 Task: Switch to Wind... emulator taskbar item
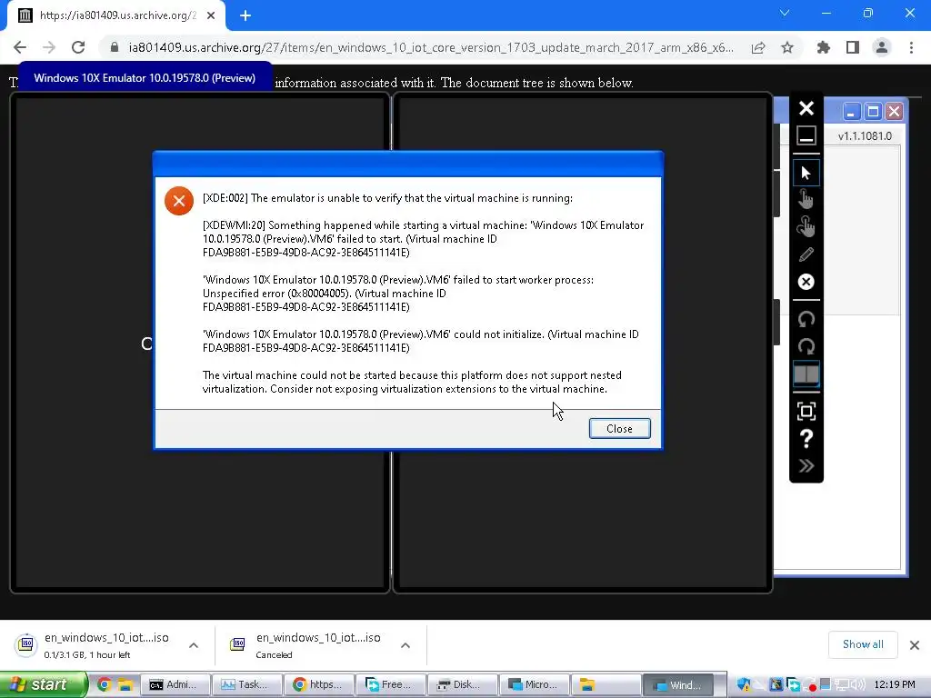click(678, 684)
